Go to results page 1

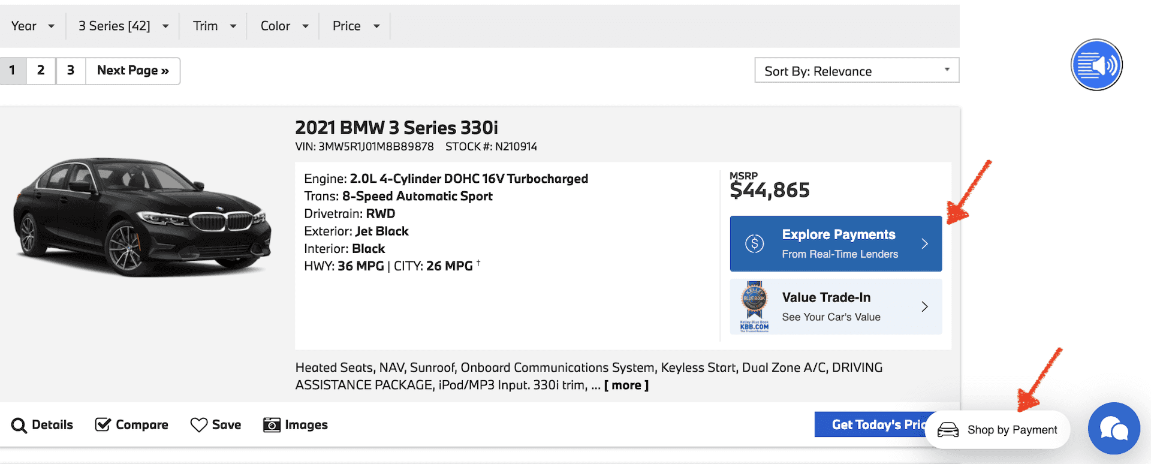point(12,71)
